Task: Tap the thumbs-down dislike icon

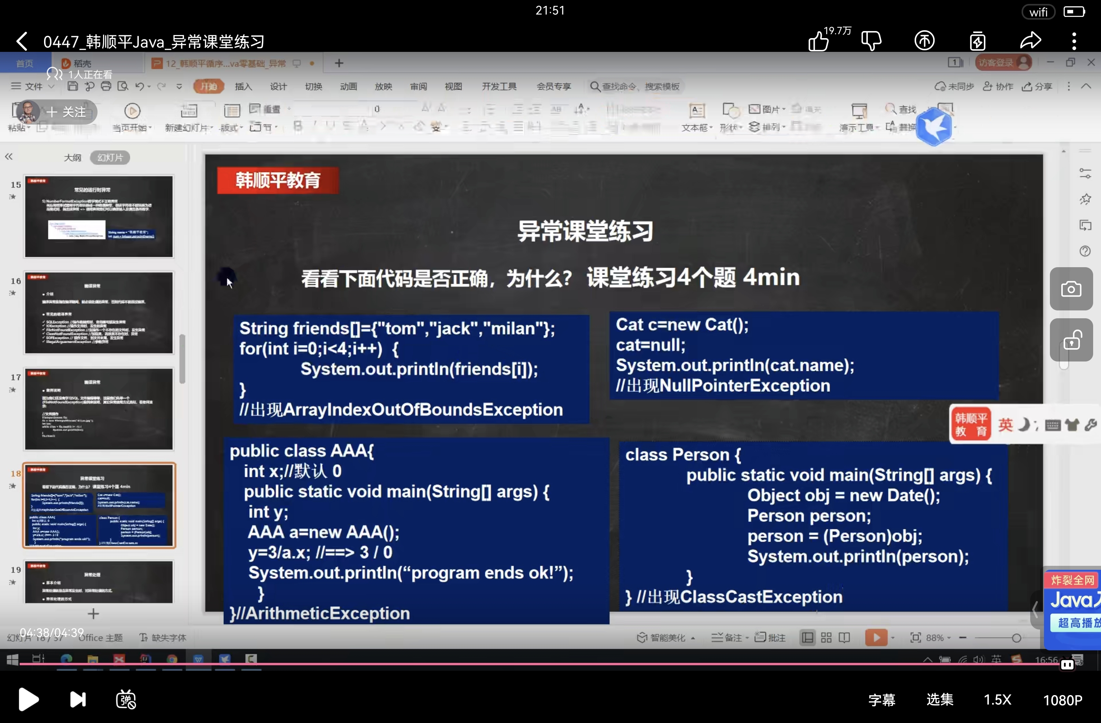Action: point(871,41)
